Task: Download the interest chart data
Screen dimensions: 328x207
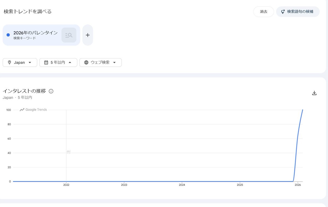Action: (314, 93)
